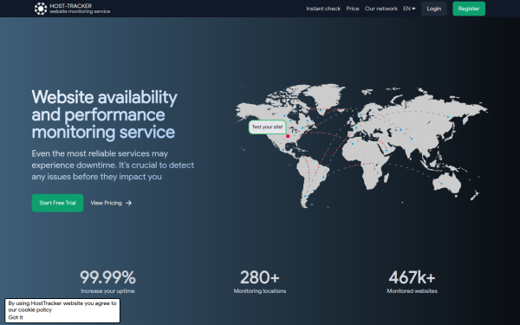Click the cookie policy notice text
The width and height of the screenshot is (520, 325).
tap(62, 307)
